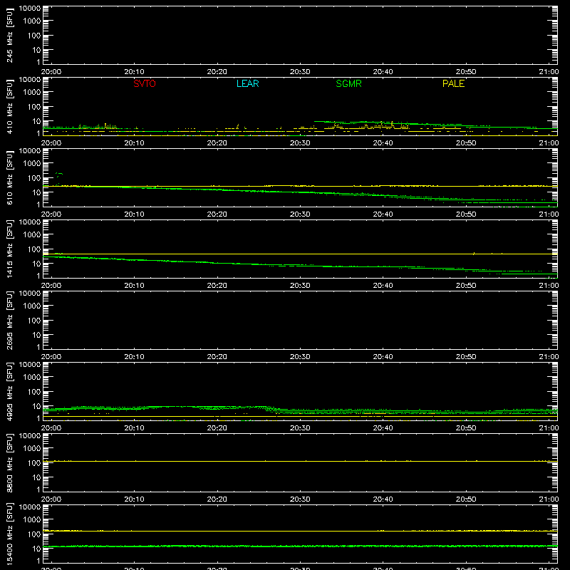Select the 8800 MHz [SFU] axis title
This screenshot has height=570, width=570.
pos(10,462)
